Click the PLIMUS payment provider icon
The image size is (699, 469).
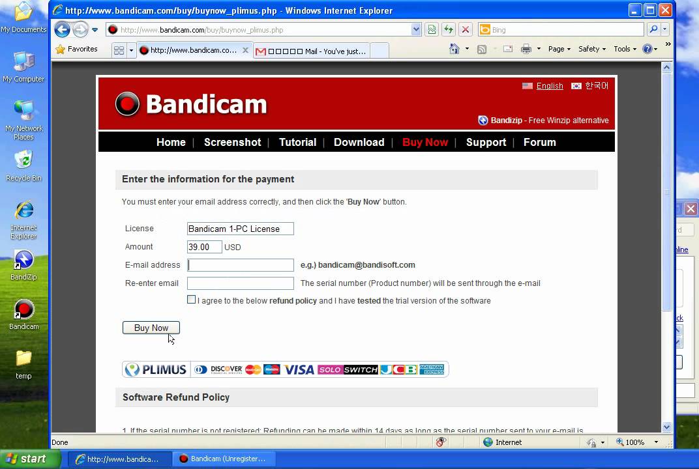155,369
